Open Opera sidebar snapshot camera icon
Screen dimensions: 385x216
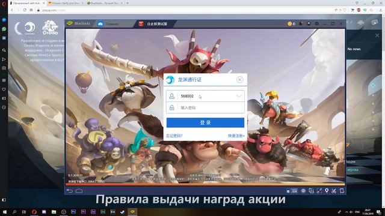4,68
